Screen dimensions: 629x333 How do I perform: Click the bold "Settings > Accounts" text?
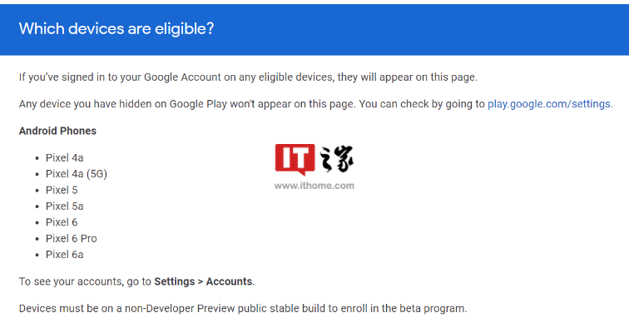(x=204, y=281)
